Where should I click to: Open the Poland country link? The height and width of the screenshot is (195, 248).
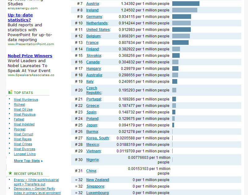92,119
